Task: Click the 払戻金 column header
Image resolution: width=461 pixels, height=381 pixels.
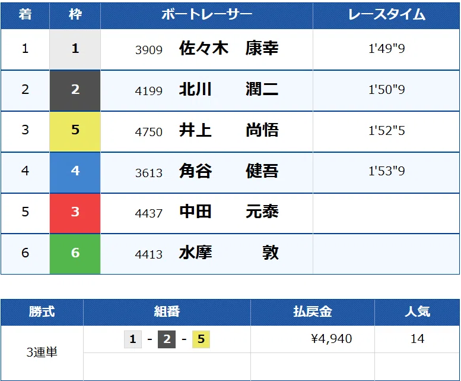Action: point(313,312)
